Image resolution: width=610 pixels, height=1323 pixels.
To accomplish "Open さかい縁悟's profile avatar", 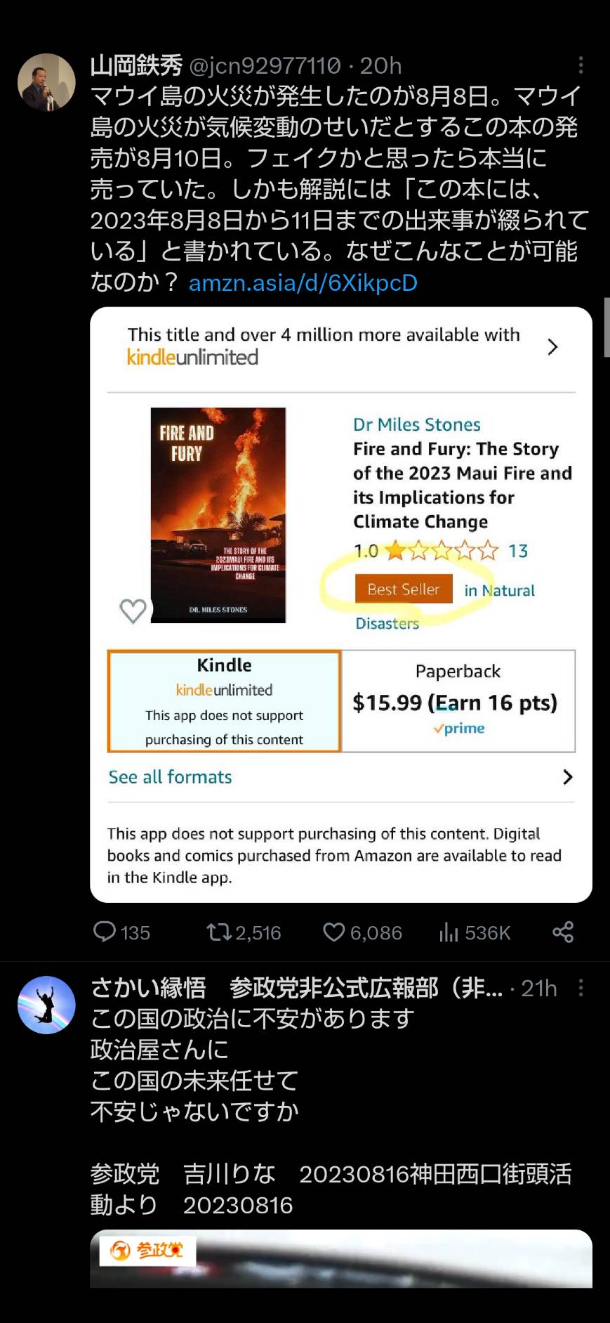I will point(46,1005).
